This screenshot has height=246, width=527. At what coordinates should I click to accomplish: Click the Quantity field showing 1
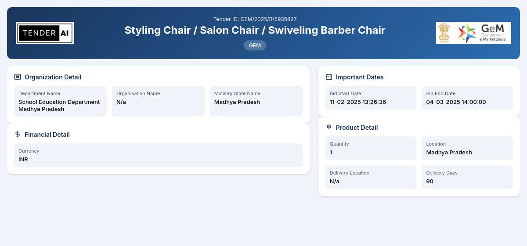coord(371,148)
